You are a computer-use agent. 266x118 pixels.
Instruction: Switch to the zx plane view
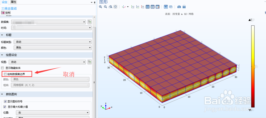pos(143,7)
